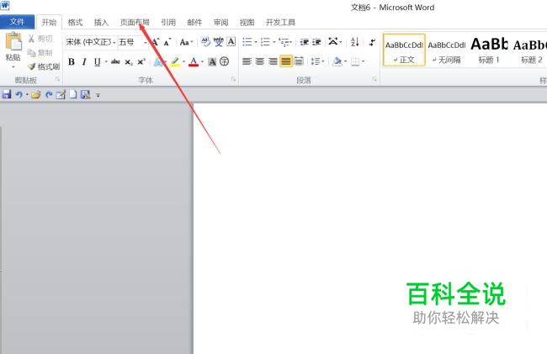Toggle Underline formatting
The width and height of the screenshot is (547, 354).
tap(97, 62)
